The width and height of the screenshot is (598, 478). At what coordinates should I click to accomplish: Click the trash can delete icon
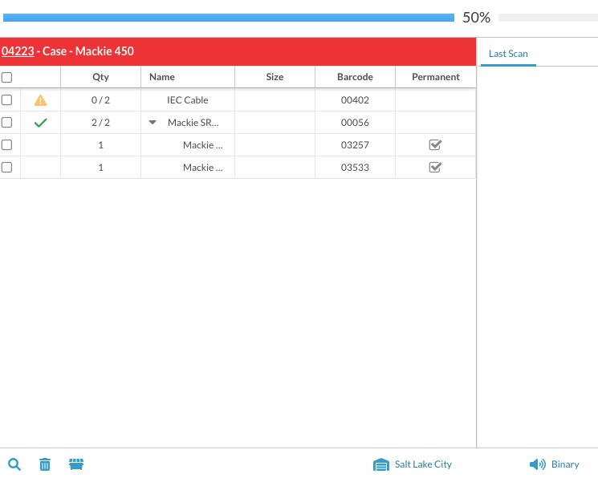click(45, 464)
